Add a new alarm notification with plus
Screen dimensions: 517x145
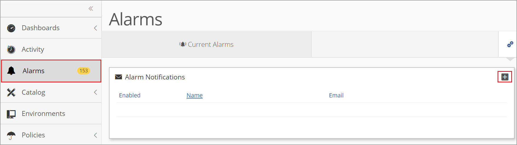pyautogui.click(x=505, y=77)
